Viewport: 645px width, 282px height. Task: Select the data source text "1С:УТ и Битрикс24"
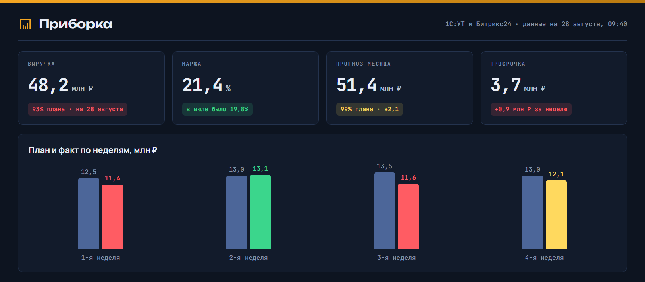[x=478, y=24]
